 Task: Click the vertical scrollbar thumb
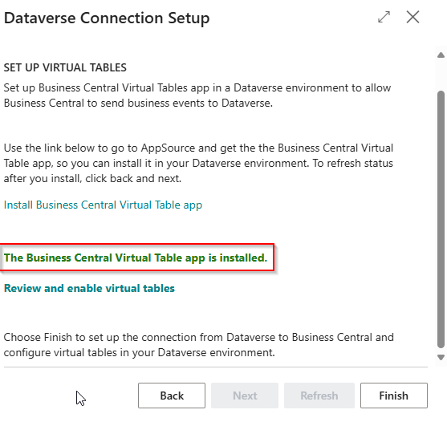[x=441, y=219]
